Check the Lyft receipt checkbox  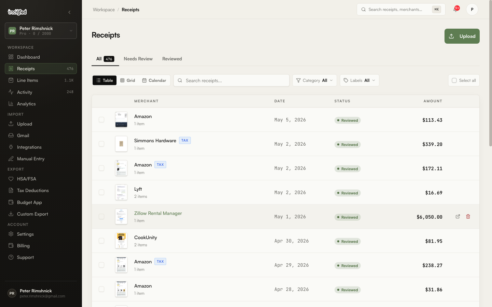pyautogui.click(x=101, y=192)
